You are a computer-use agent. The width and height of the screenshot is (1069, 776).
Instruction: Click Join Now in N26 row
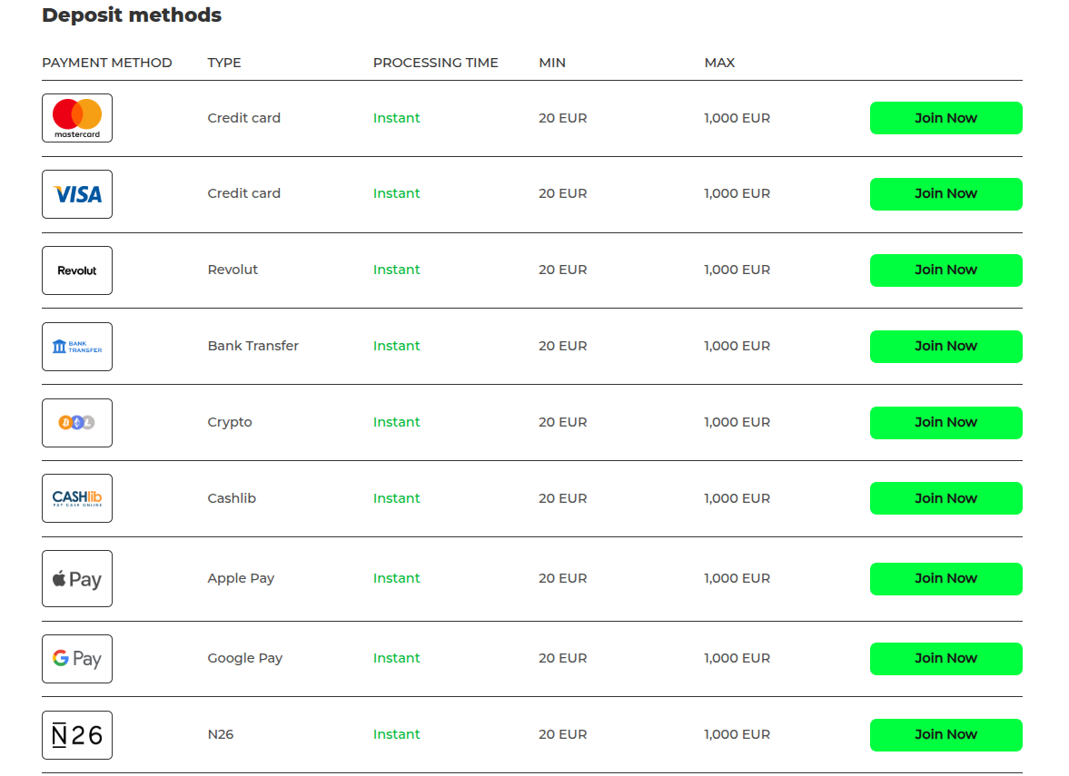click(945, 735)
